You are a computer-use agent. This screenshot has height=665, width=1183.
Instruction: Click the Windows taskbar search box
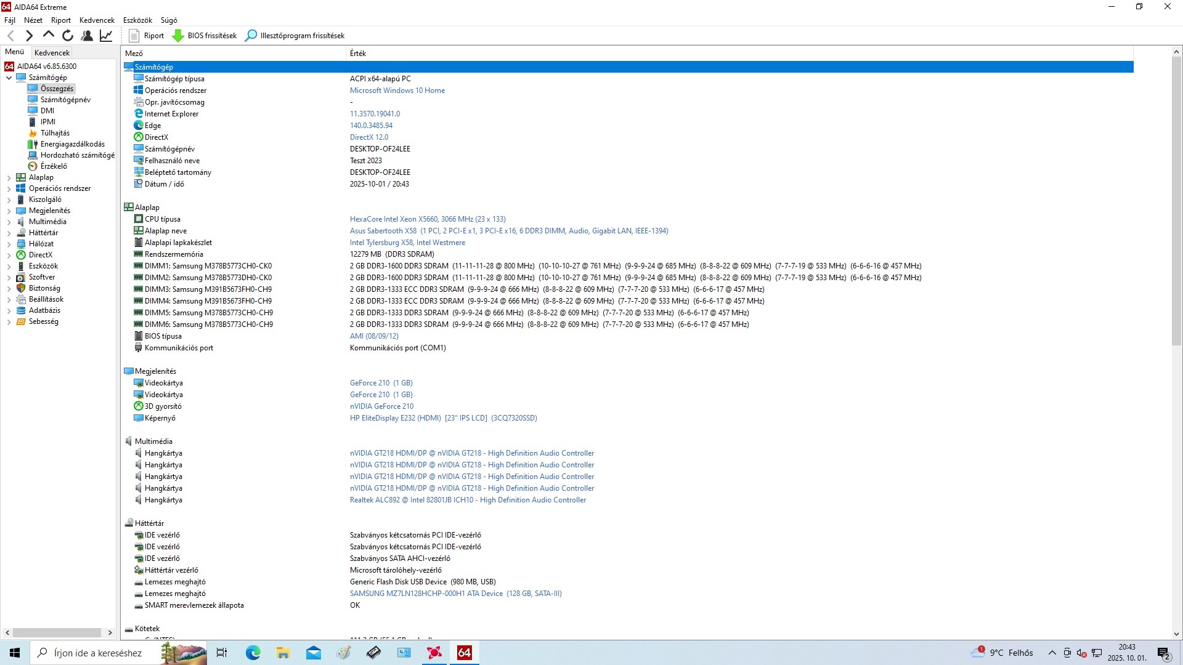(x=97, y=653)
